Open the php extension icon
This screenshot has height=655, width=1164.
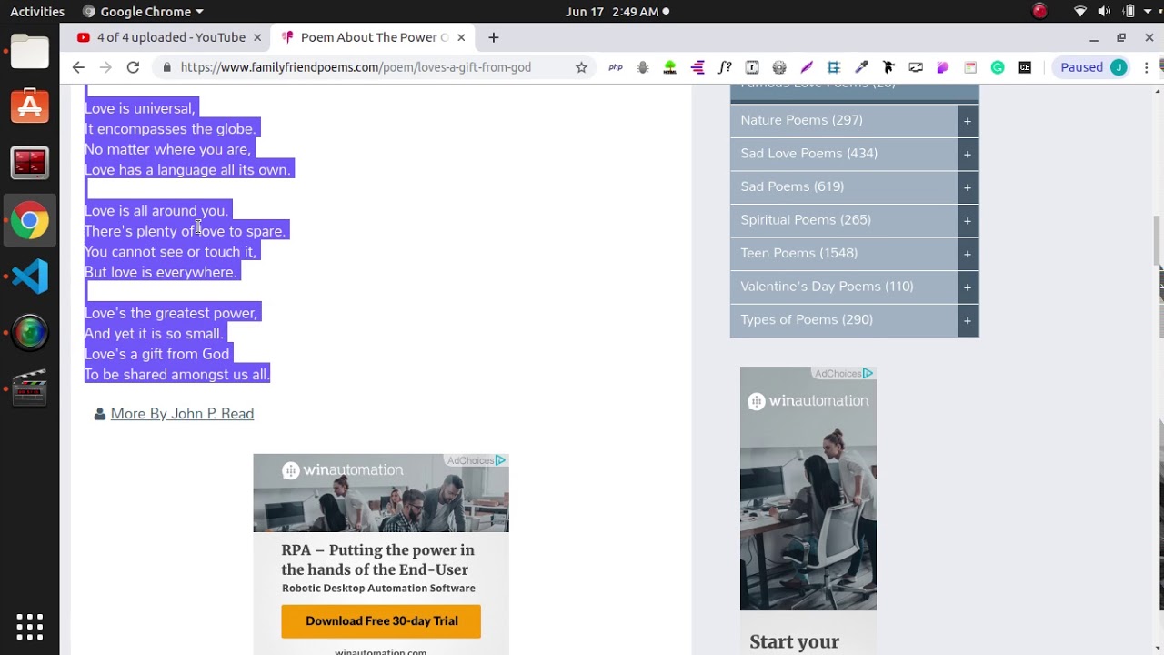coord(616,67)
